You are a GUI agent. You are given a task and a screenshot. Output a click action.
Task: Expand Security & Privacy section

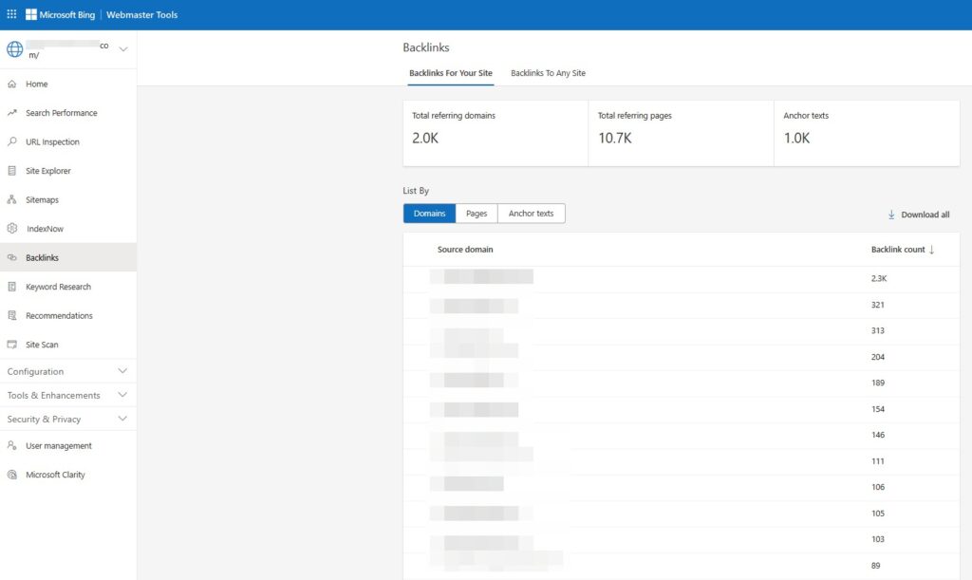pyautogui.click(x=121, y=419)
